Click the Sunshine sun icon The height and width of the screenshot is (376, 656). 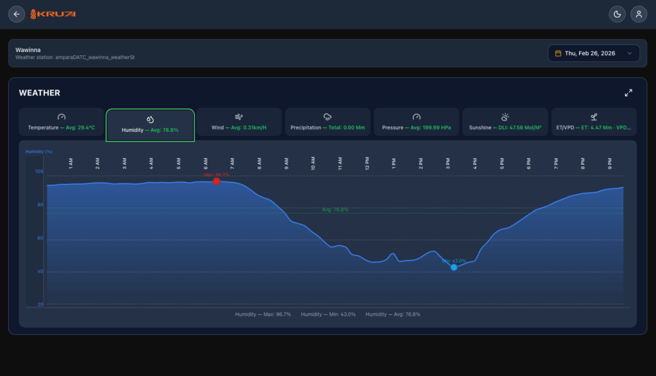tap(505, 117)
